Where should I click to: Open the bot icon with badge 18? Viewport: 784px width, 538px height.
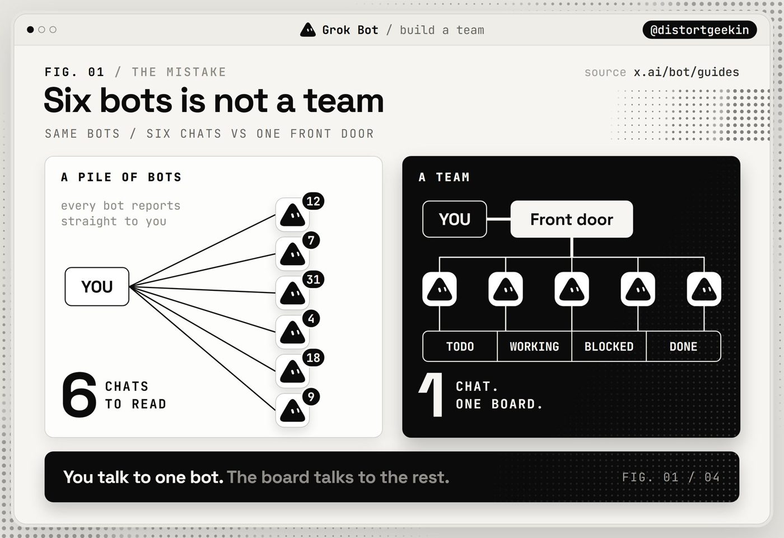click(292, 371)
